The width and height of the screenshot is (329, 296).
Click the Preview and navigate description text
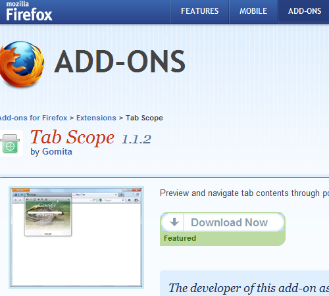244,193
